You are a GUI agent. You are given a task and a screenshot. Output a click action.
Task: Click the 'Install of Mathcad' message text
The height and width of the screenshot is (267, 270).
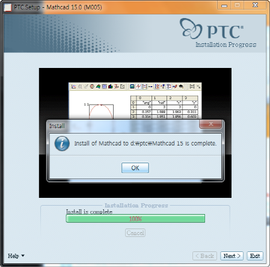(146, 144)
